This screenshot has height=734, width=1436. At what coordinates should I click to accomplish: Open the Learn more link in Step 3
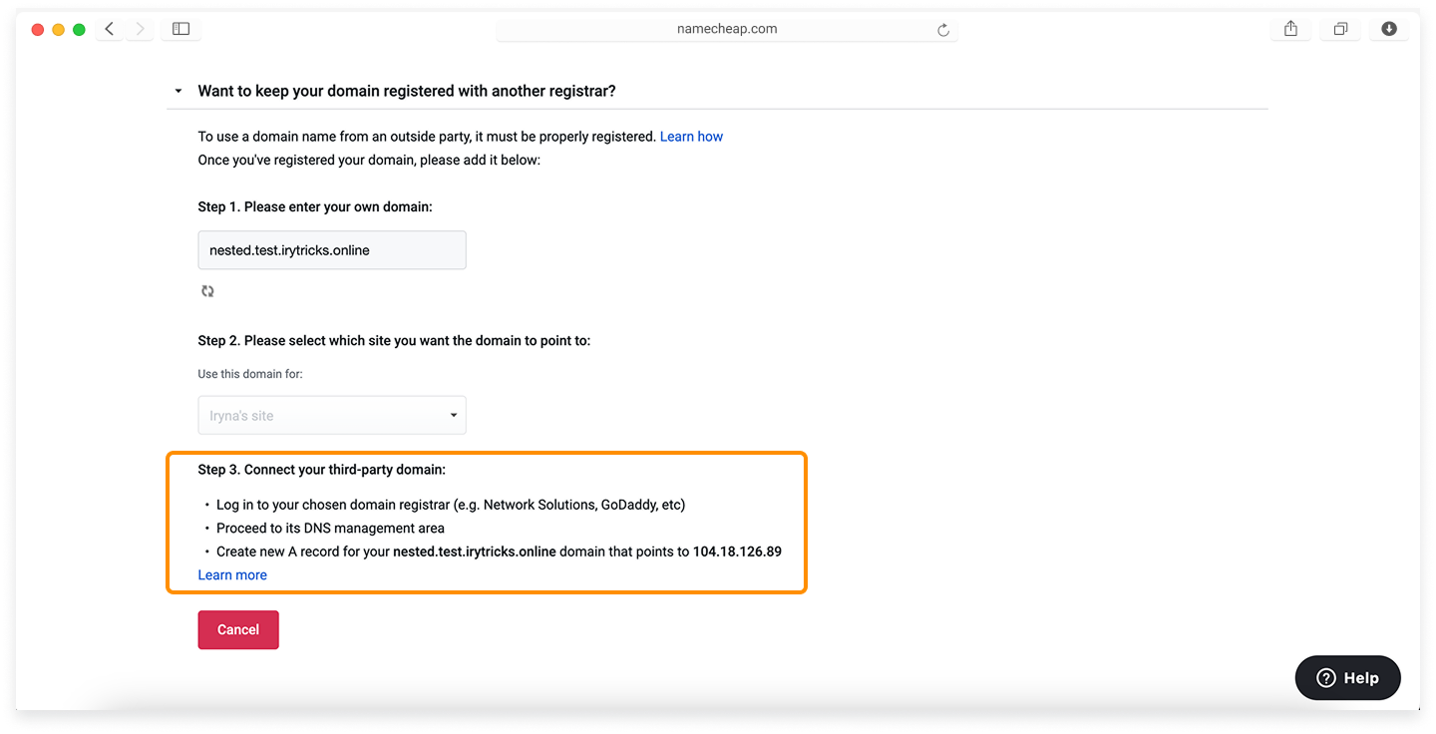232,575
